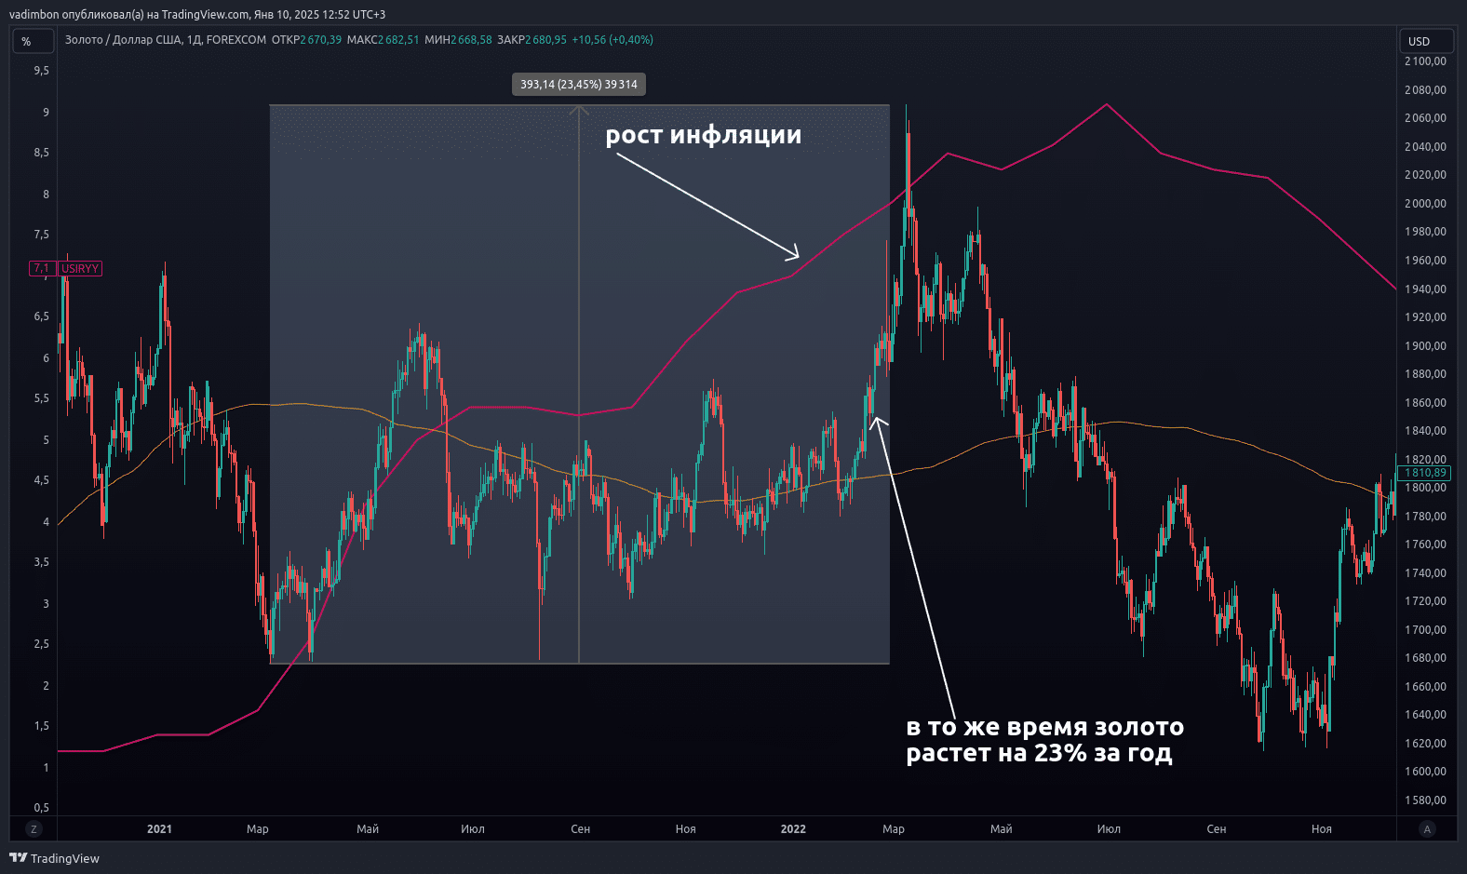Click the 'Сен' label left of 'Ноя' 2021

click(580, 829)
